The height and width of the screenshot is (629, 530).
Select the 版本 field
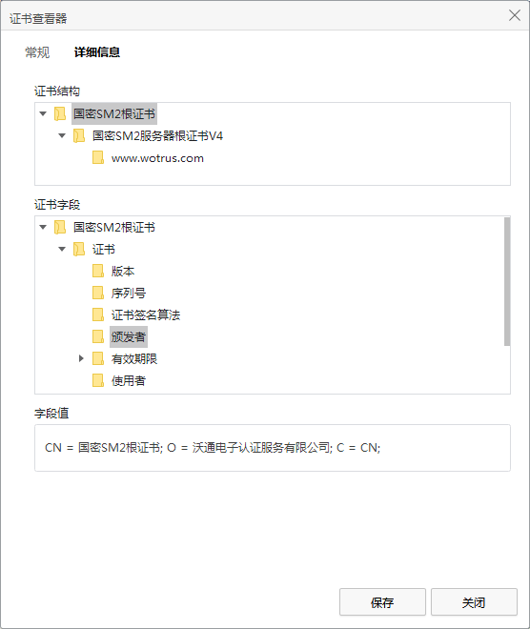123,272
